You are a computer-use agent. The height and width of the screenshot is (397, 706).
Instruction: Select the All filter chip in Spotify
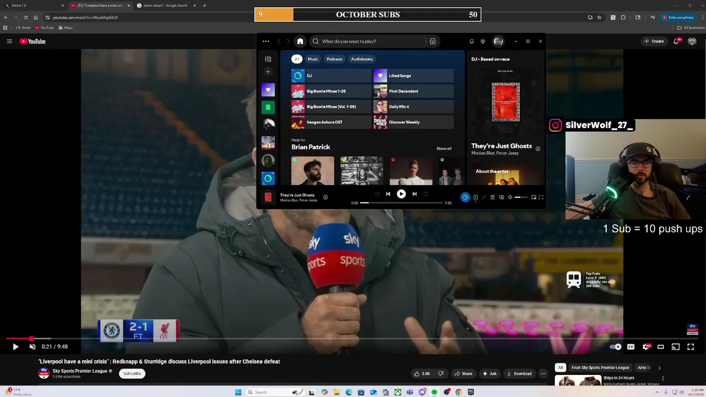pos(297,59)
